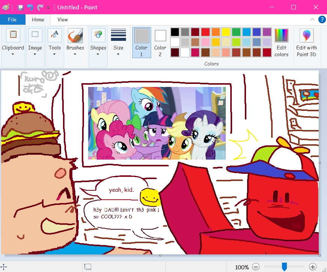327x272 pixels.
Task: Click the Clipboard paste icon
Action: pyautogui.click(x=13, y=34)
